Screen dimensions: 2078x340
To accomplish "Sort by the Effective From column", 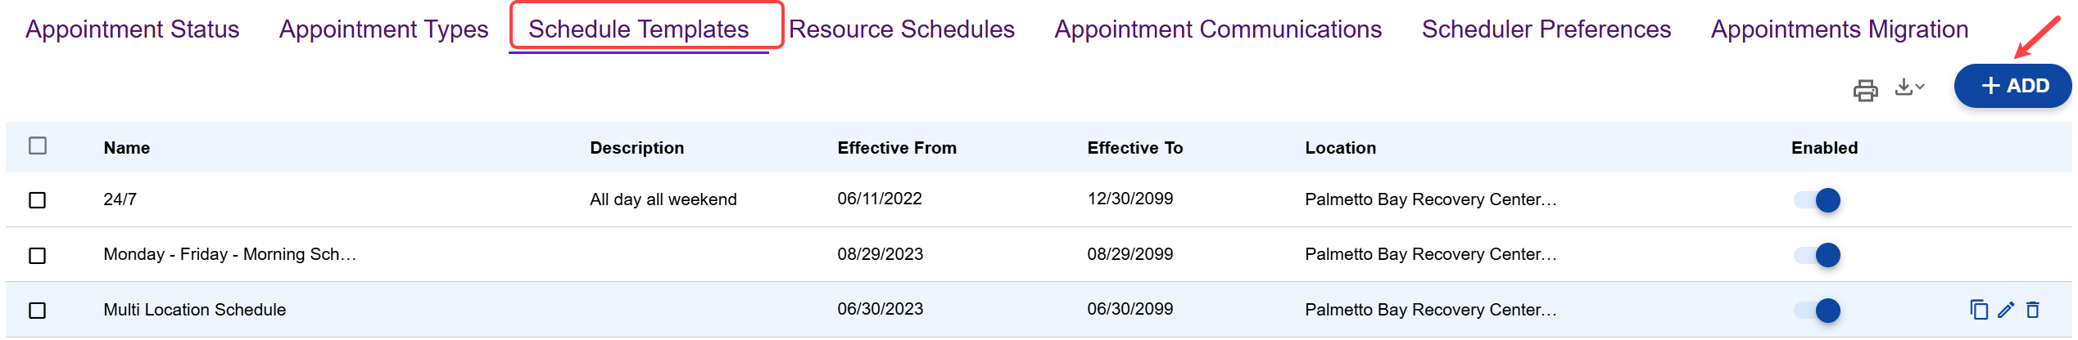I will coord(896,148).
